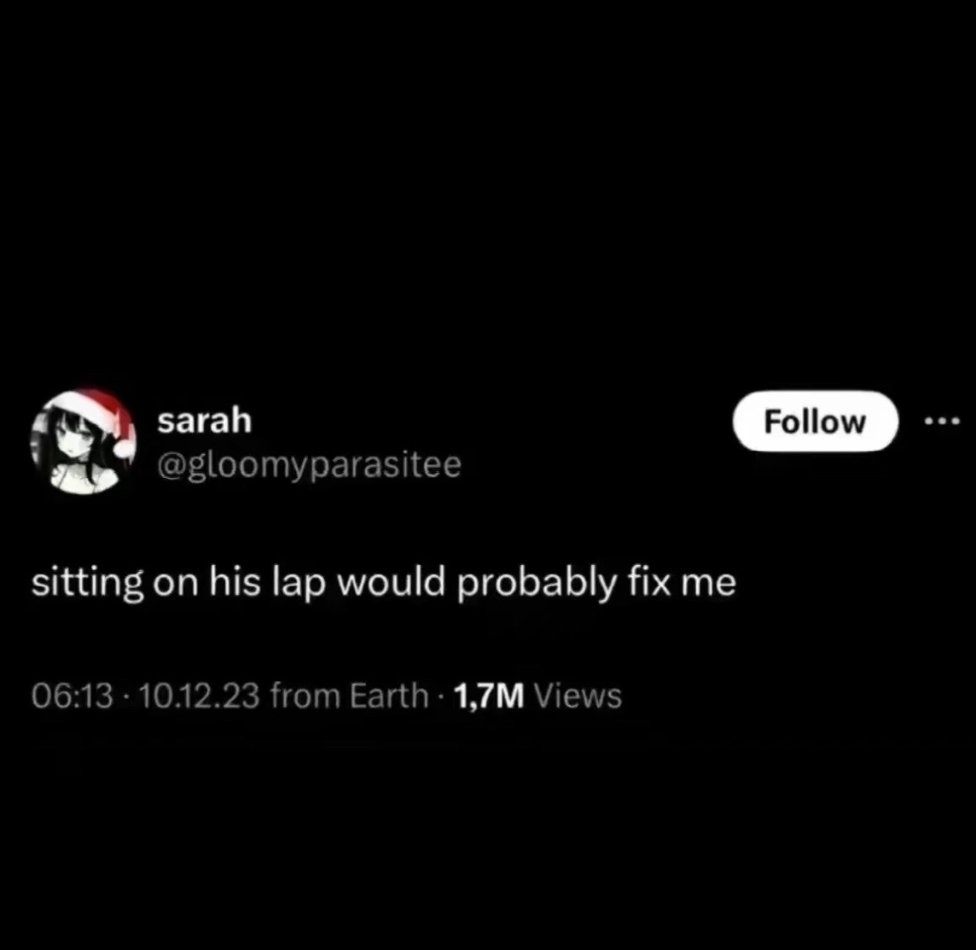Open the tweet at the word sitting
This screenshot has height=950, width=976.
88,584
